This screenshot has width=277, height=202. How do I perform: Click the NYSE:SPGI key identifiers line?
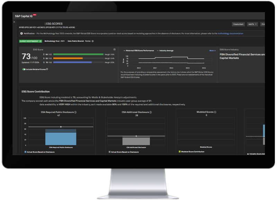(47, 27)
